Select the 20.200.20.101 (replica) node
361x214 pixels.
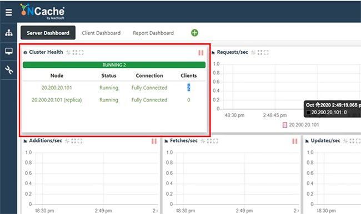click(x=57, y=100)
